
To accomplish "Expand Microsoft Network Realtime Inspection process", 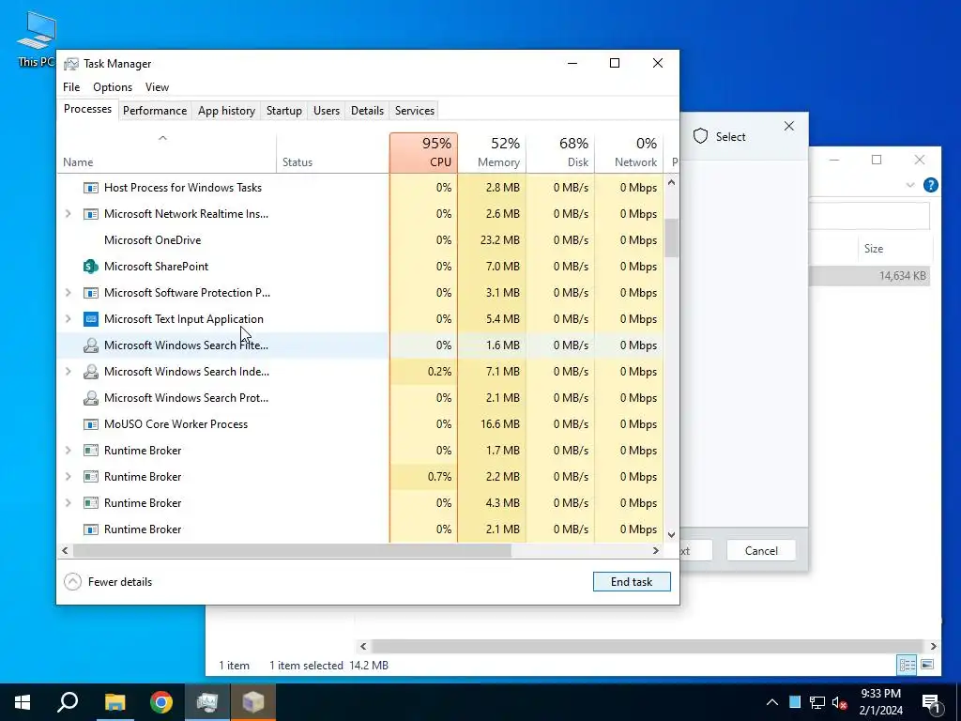I will pyautogui.click(x=68, y=214).
